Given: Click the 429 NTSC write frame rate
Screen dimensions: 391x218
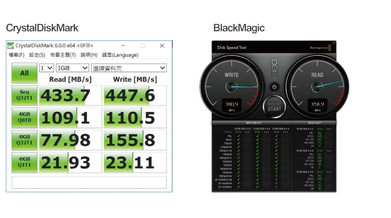Looking at the screenshot, I should tap(319, 136).
